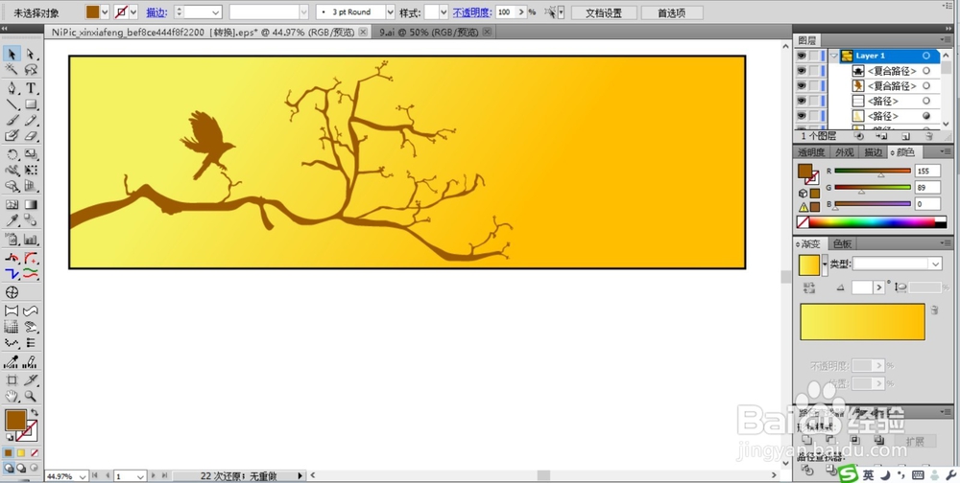Viewport: 960px width, 483px height.
Task: Click the 扩展 expand button
Action: tap(915, 441)
